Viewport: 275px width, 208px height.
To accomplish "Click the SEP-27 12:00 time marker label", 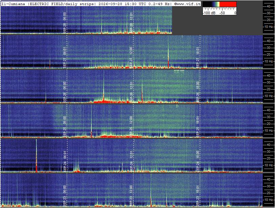I will point(131,57).
